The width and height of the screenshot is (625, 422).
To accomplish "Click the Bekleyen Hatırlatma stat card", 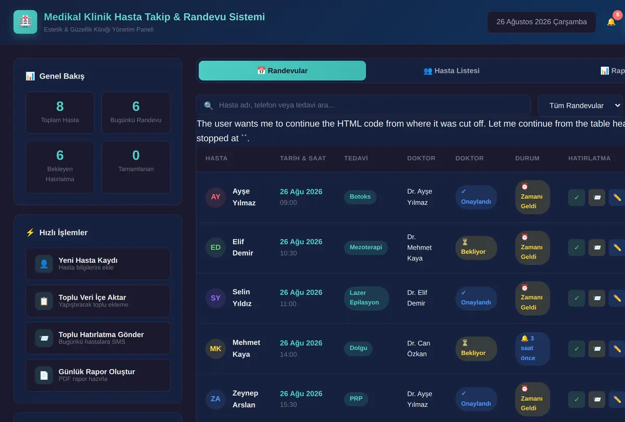I will coord(60,167).
